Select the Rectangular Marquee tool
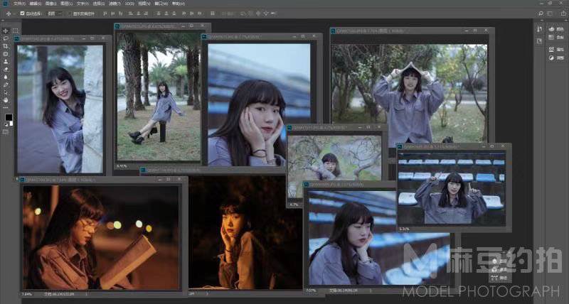The width and height of the screenshot is (569, 304). coord(15,31)
